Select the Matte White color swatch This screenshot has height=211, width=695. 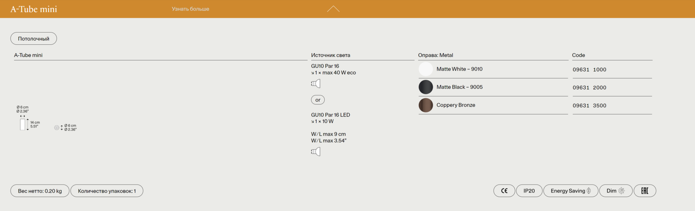click(x=426, y=69)
